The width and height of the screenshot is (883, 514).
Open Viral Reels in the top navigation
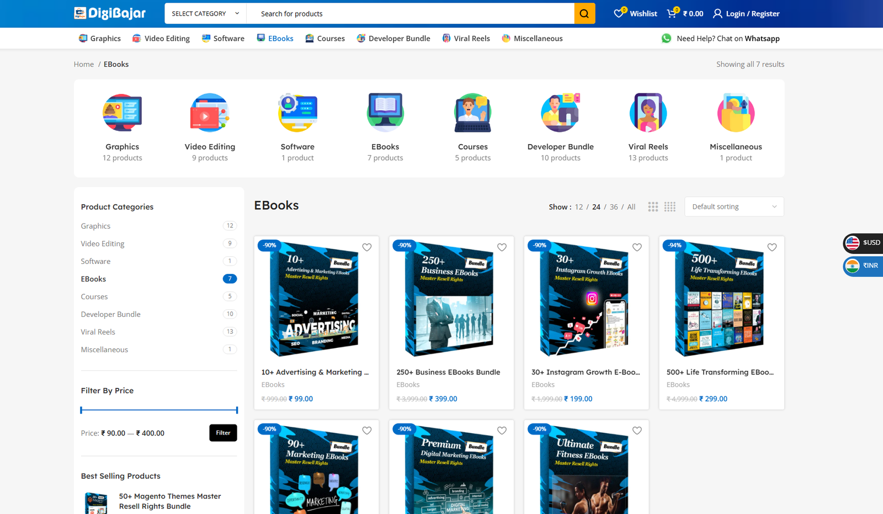click(x=466, y=38)
